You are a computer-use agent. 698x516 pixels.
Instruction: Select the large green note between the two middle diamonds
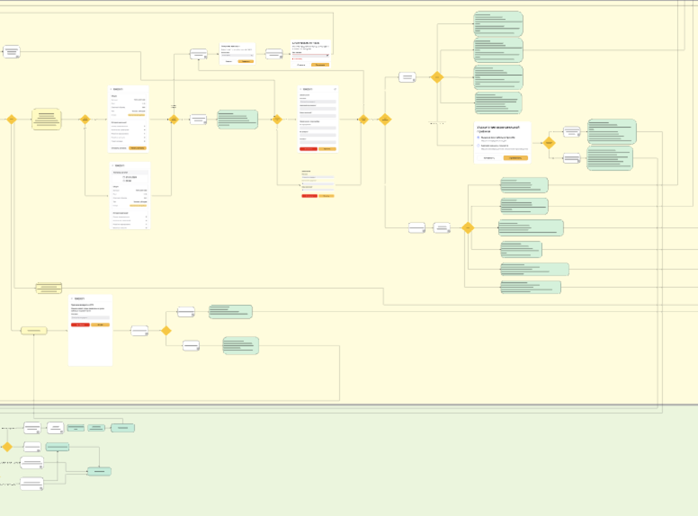pos(238,119)
